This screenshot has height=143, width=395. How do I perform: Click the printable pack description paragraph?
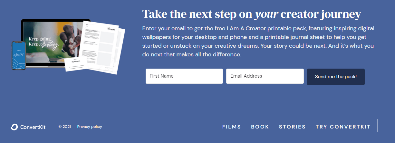coord(258,42)
